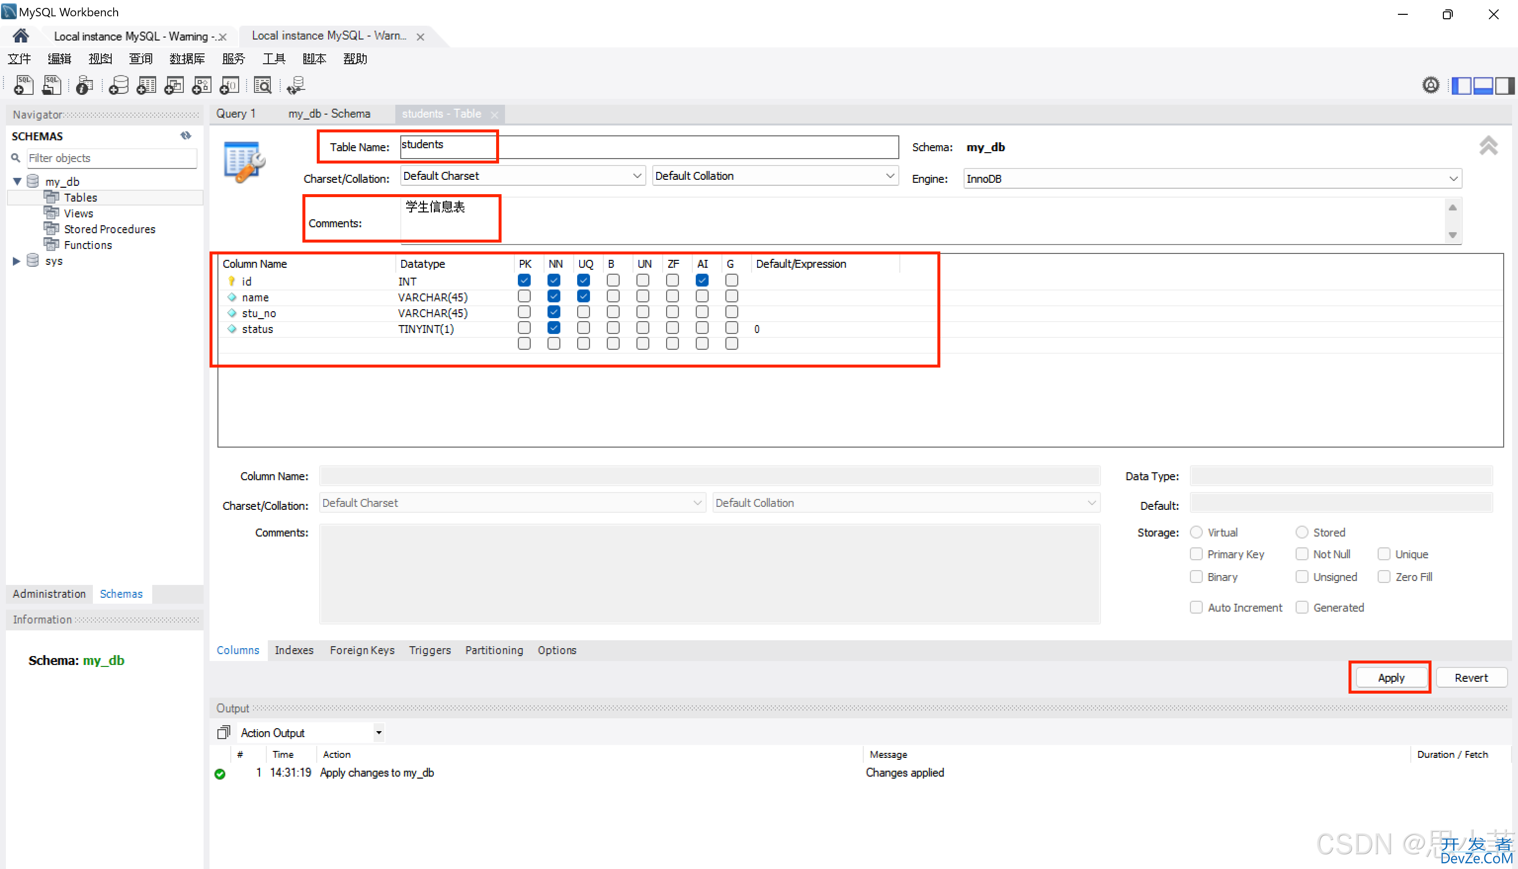
Task: Click the save/apply changes icon in toolbar
Action: 1391,677
